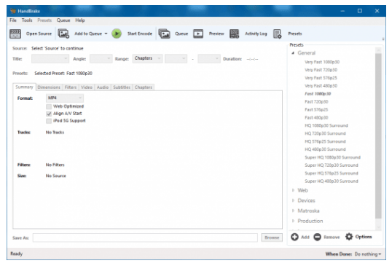The image size is (392, 266).
Task: Open the File menu
Action: (13, 20)
